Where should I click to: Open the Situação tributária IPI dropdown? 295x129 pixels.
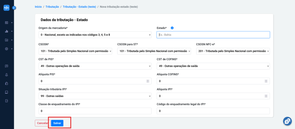(x=95, y=96)
